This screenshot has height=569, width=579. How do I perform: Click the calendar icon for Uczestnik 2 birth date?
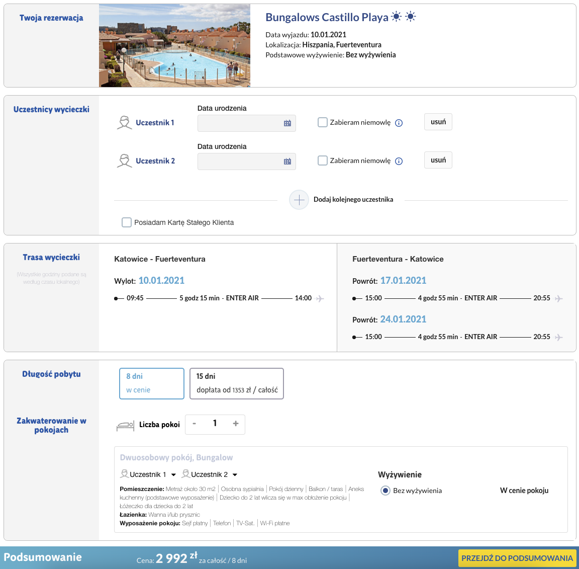[287, 161]
